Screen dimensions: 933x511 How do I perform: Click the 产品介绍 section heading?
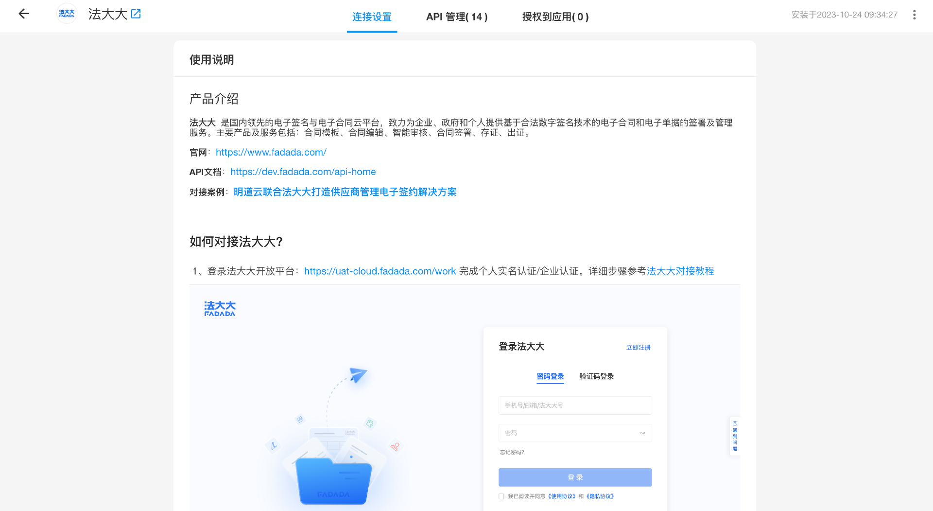214,99
